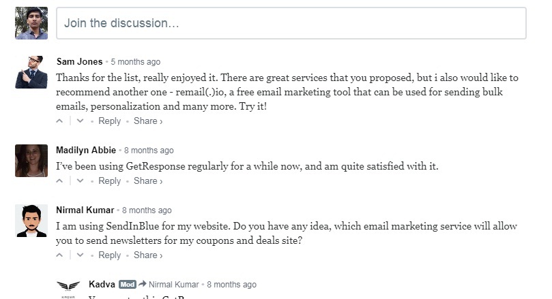Upvote Nirmal Kumar's comment
Image resolution: width=552 pixels, height=299 pixels.
point(59,255)
